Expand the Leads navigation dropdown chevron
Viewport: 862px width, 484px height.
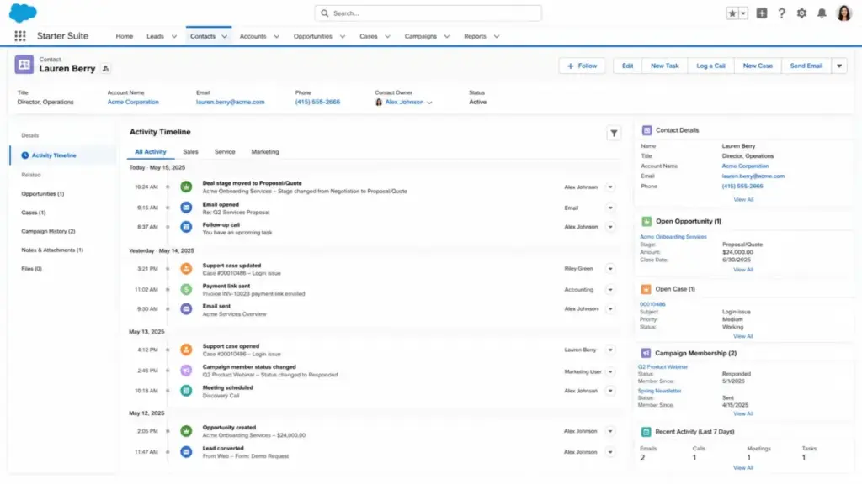tap(173, 37)
